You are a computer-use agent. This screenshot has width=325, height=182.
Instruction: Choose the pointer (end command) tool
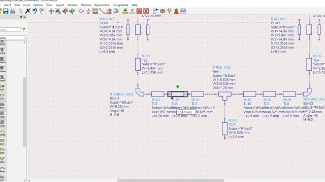(x=21, y=11)
